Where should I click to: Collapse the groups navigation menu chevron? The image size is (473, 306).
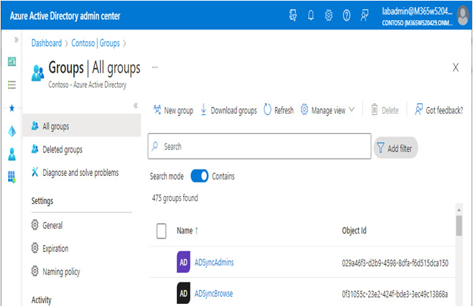tap(135, 106)
